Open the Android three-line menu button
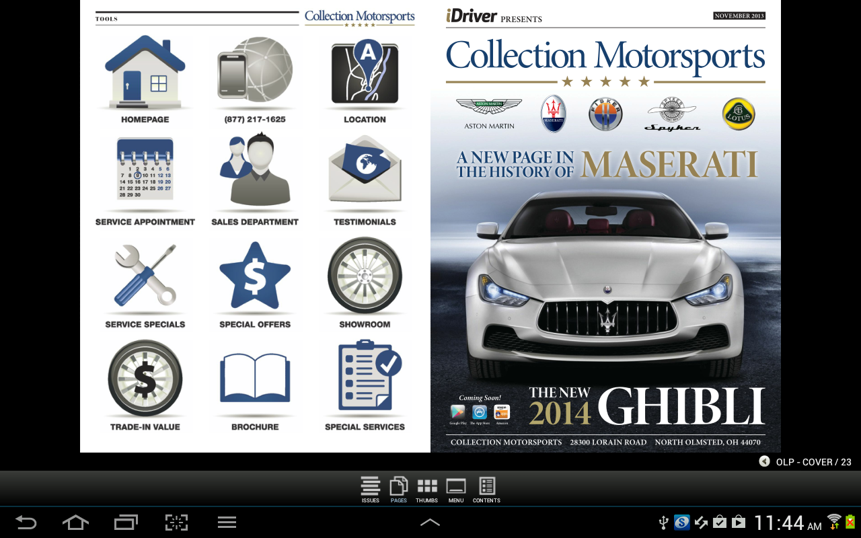 (x=227, y=523)
